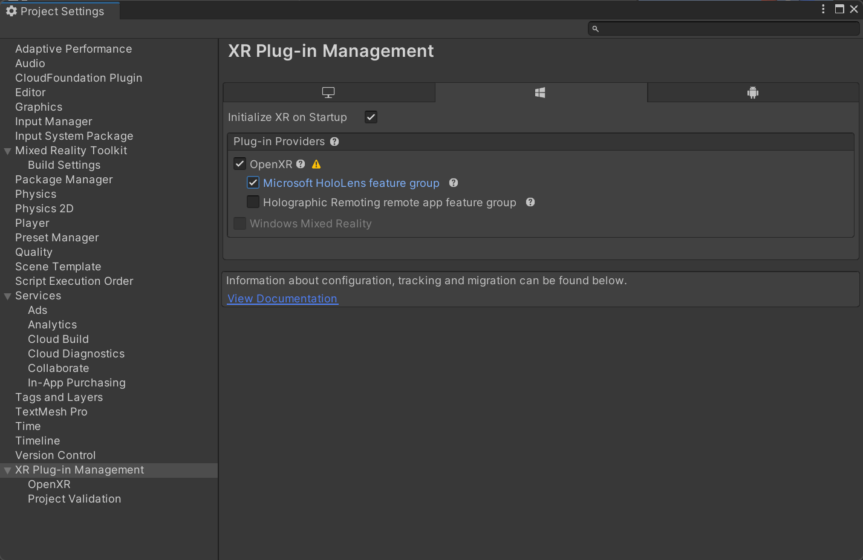Open Physics settings
Viewport: 863px width, 560px height.
click(x=36, y=194)
